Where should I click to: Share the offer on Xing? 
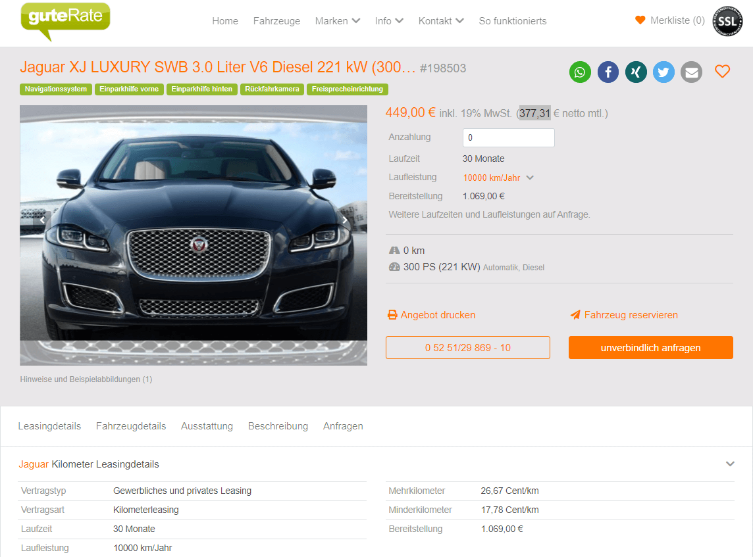click(x=636, y=72)
